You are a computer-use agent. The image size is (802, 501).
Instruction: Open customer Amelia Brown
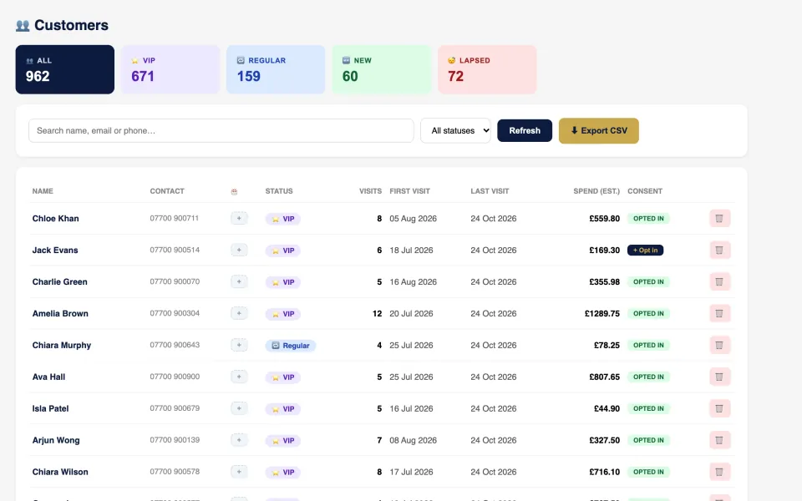click(60, 313)
